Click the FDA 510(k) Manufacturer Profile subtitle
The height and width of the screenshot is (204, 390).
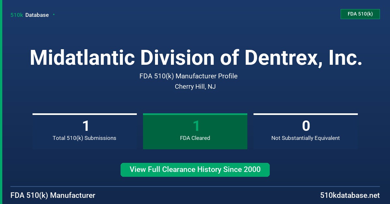tap(188, 76)
